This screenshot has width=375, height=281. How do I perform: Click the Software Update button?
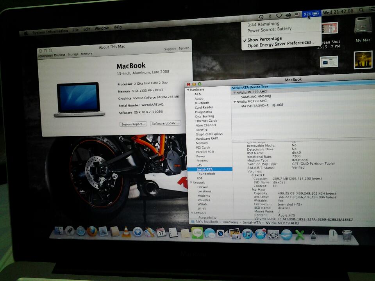click(165, 123)
